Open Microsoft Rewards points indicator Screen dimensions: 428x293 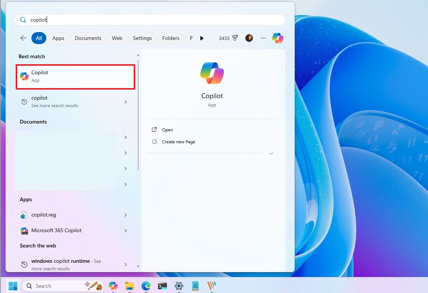(x=228, y=38)
